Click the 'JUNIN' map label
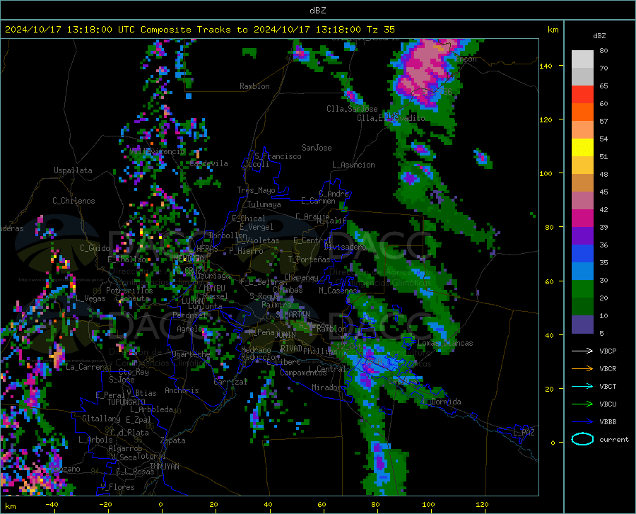This screenshot has width=636, height=514. coord(285,335)
